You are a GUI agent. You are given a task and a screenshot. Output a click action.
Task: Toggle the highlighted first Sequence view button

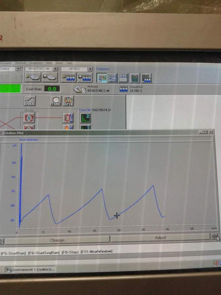pyautogui.click(x=101, y=78)
